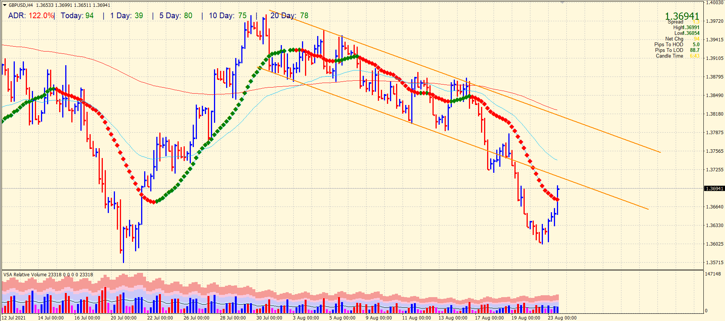Click the 1.36025 price axis label

point(714,244)
